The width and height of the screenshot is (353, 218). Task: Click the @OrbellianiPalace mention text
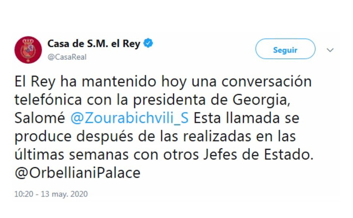pos(77,173)
